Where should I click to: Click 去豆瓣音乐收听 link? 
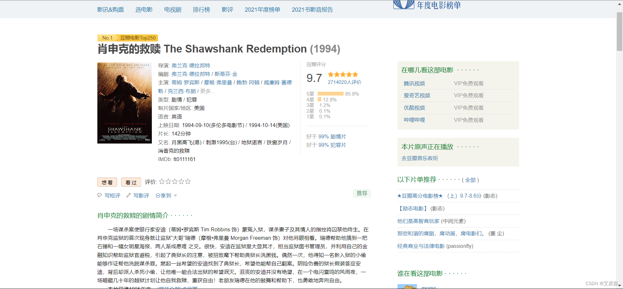click(420, 158)
